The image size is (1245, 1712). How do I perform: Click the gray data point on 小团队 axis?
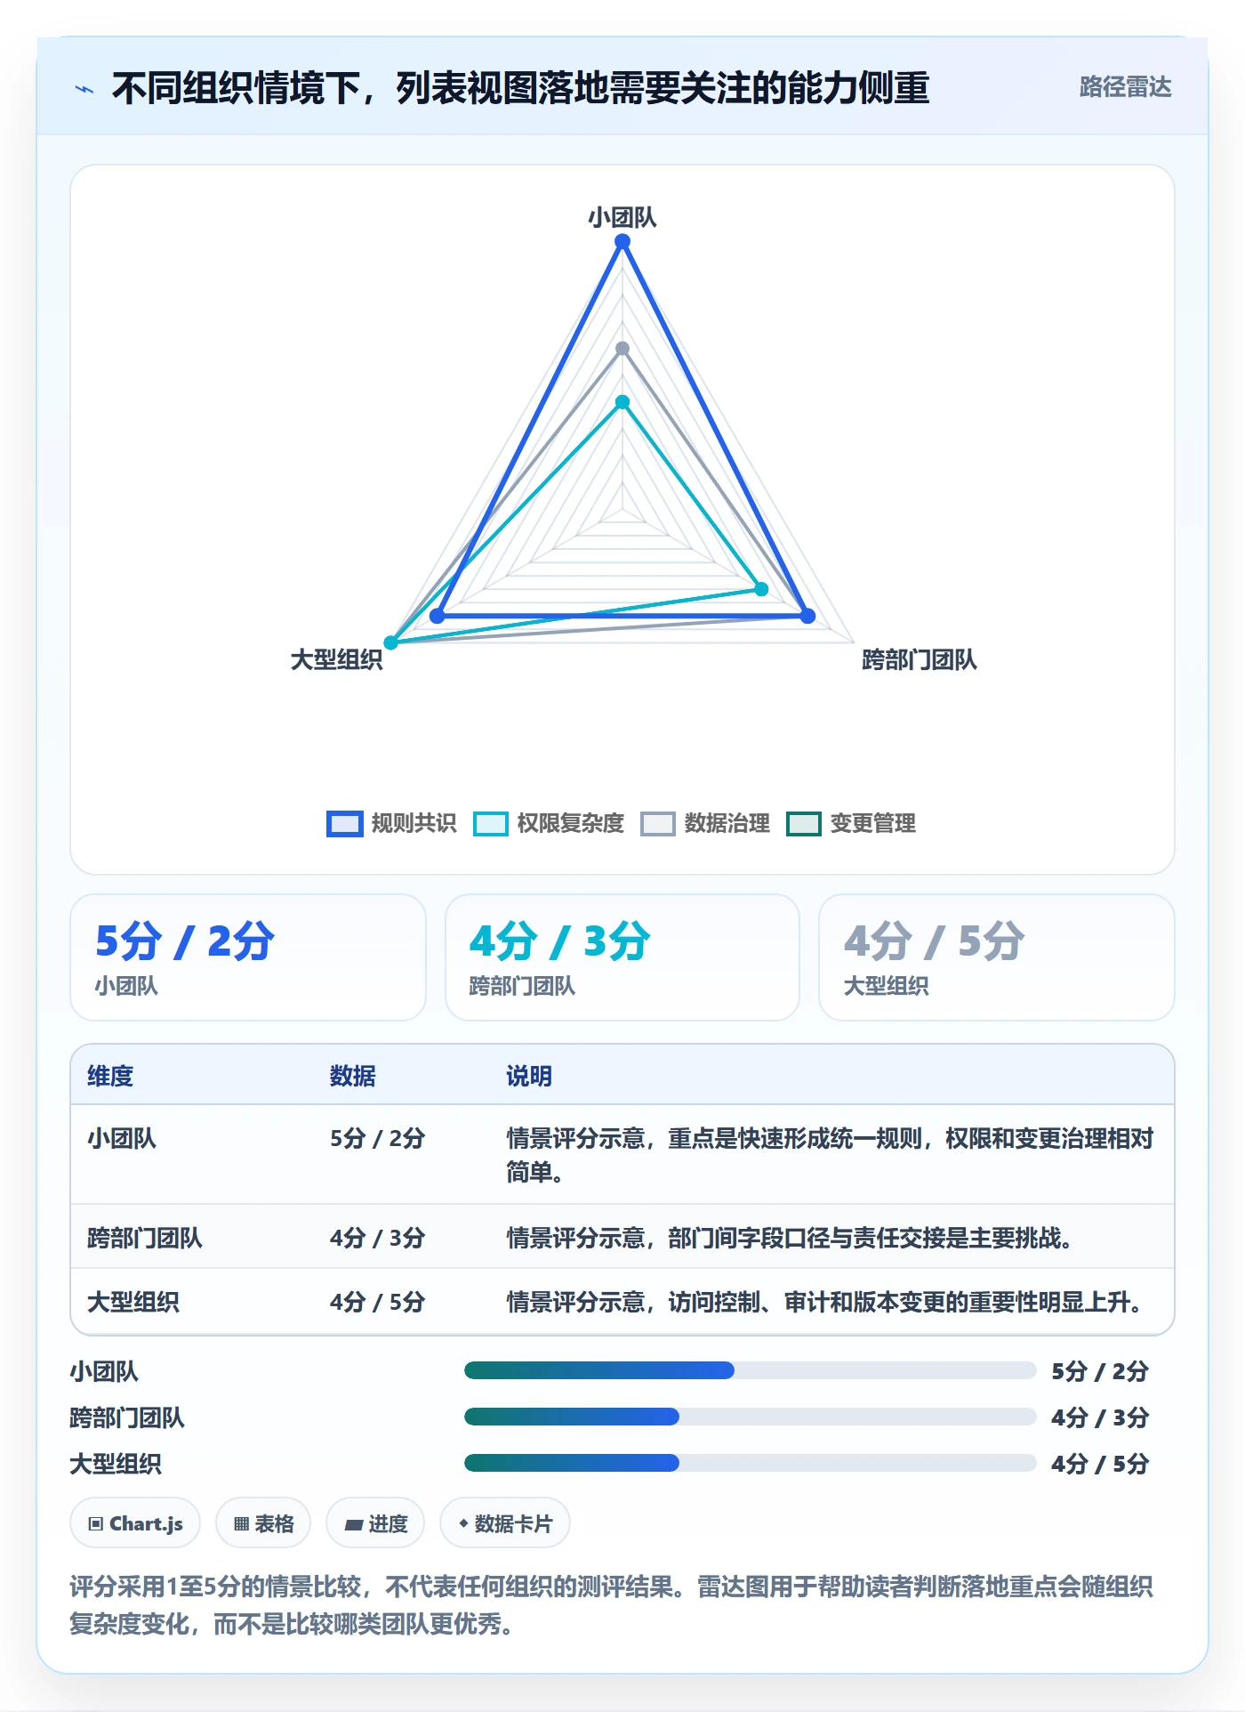[622, 349]
